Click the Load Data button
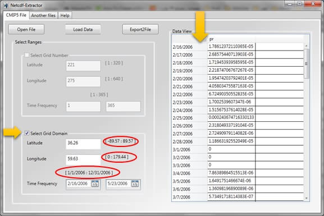324x216 pixels. click(x=83, y=29)
